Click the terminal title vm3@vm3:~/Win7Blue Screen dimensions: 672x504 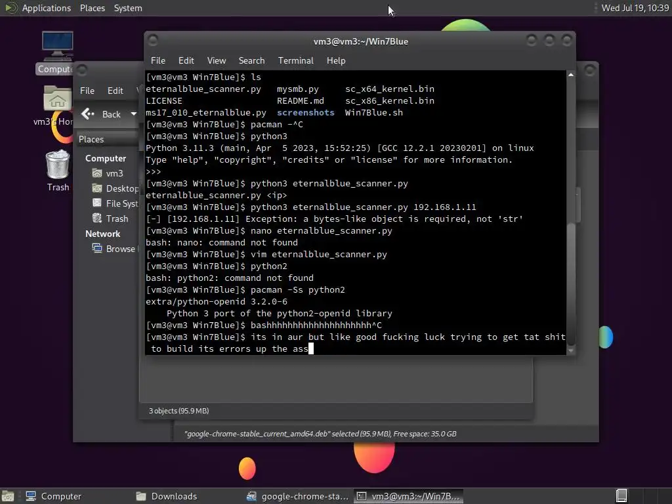pyautogui.click(x=361, y=41)
